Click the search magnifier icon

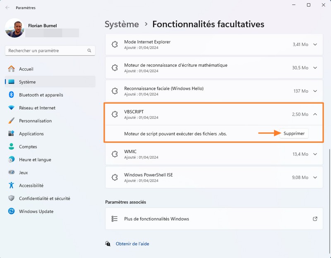coord(89,51)
